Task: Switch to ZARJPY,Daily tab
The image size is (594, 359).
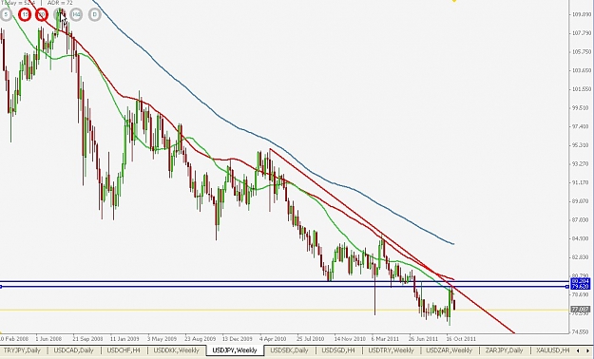Action: 504,350
